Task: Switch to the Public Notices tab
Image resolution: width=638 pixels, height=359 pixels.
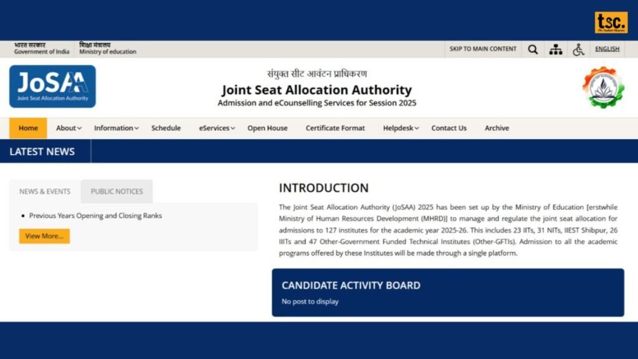Action: pyautogui.click(x=117, y=191)
